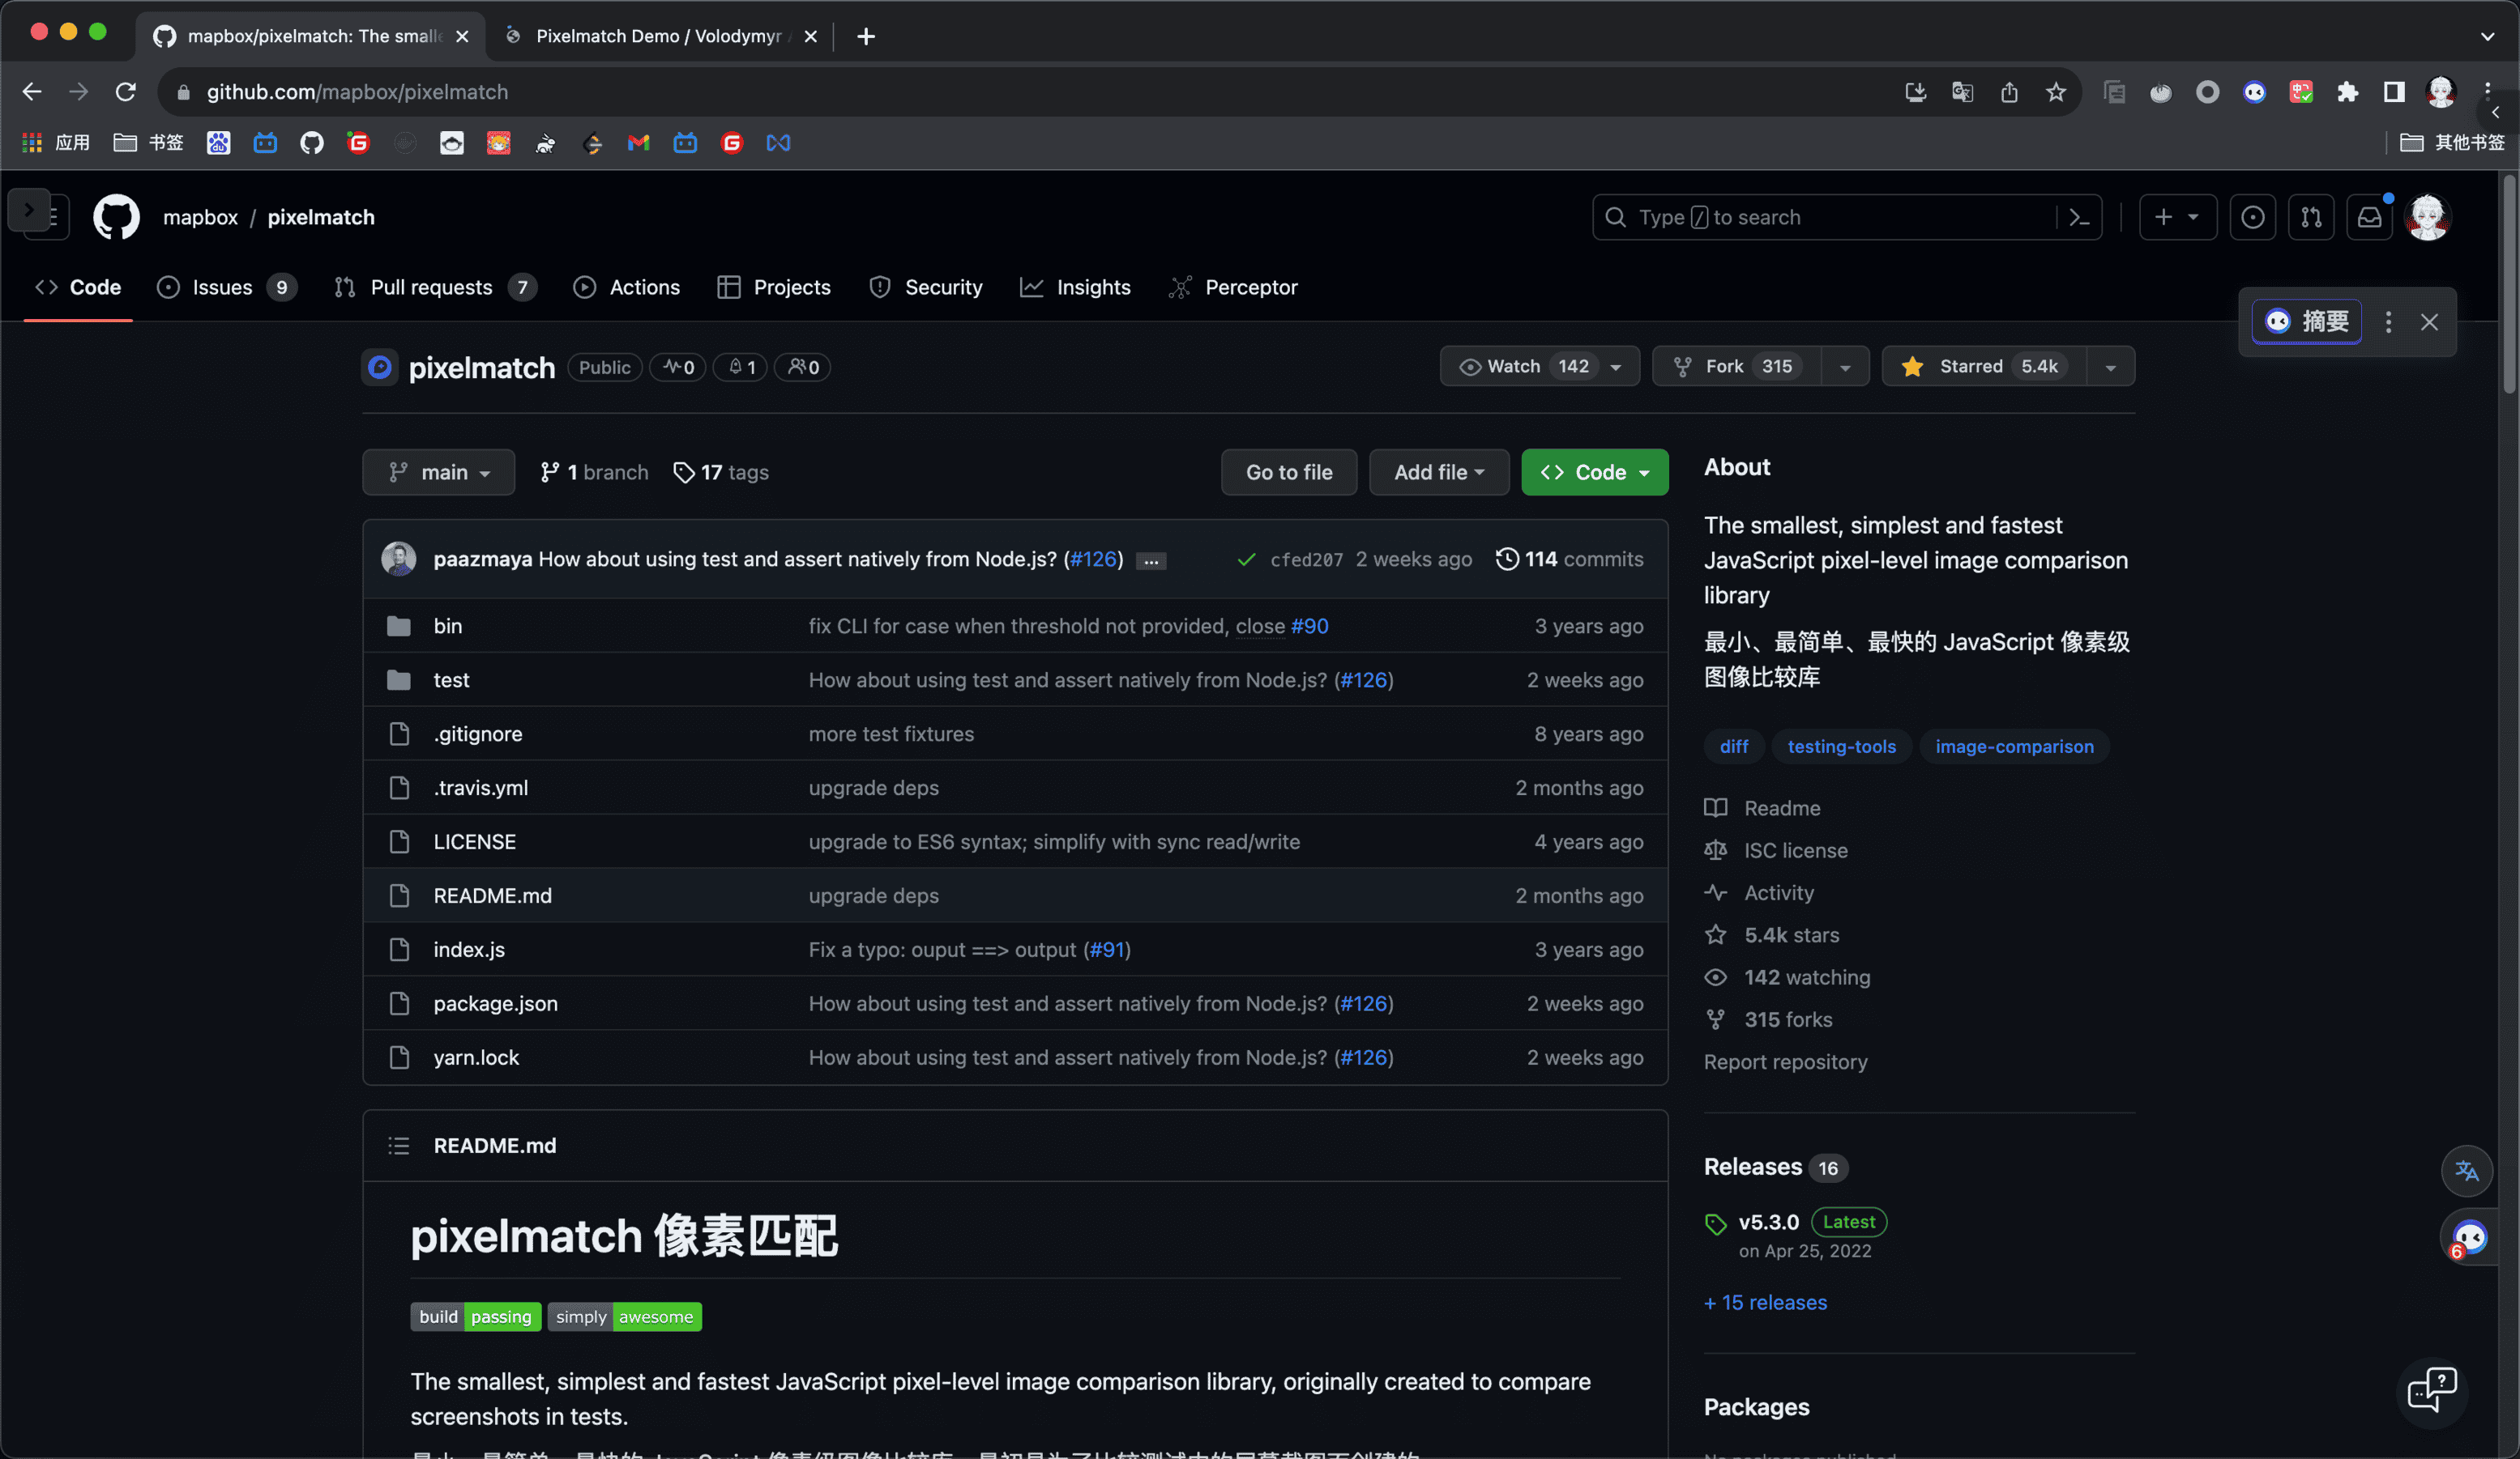Expand the commit message ellipsis button
The height and width of the screenshot is (1459, 2520).
click(x=1151, y=560)
